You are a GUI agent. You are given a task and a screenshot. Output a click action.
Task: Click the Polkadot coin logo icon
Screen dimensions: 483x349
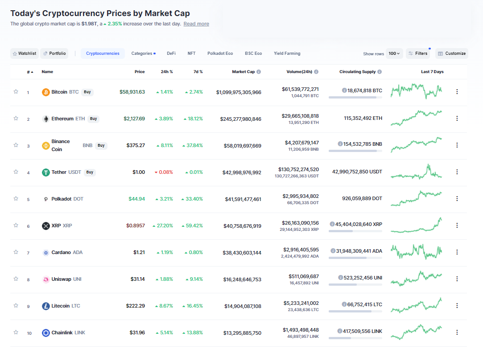[x=45, y=199]
